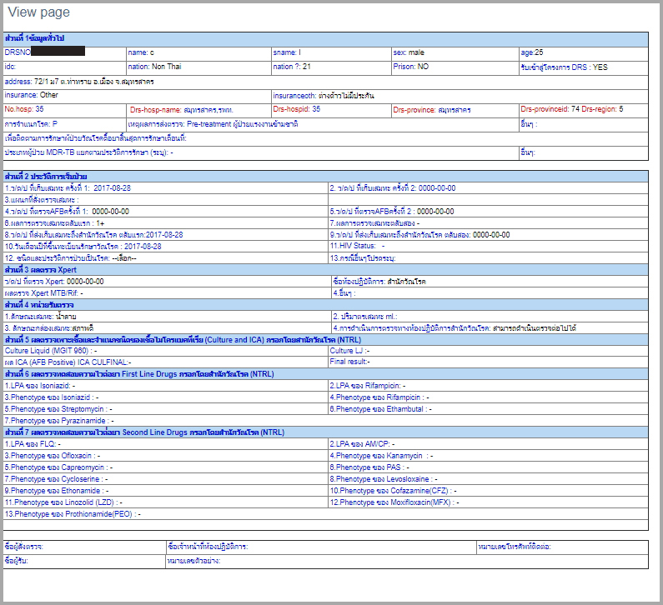
Task: Click the View page heading
Action: click(39, 13)
